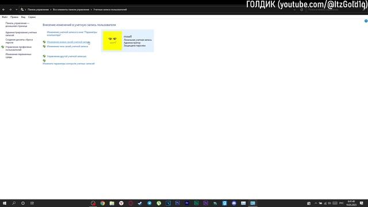This screenshot has height=207, width=368.
Task: Go back with the Back arrow
Action: [x=3, y=10]
